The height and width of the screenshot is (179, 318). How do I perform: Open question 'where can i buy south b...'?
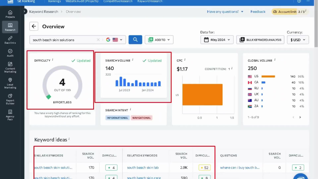(x=240, y=168)
